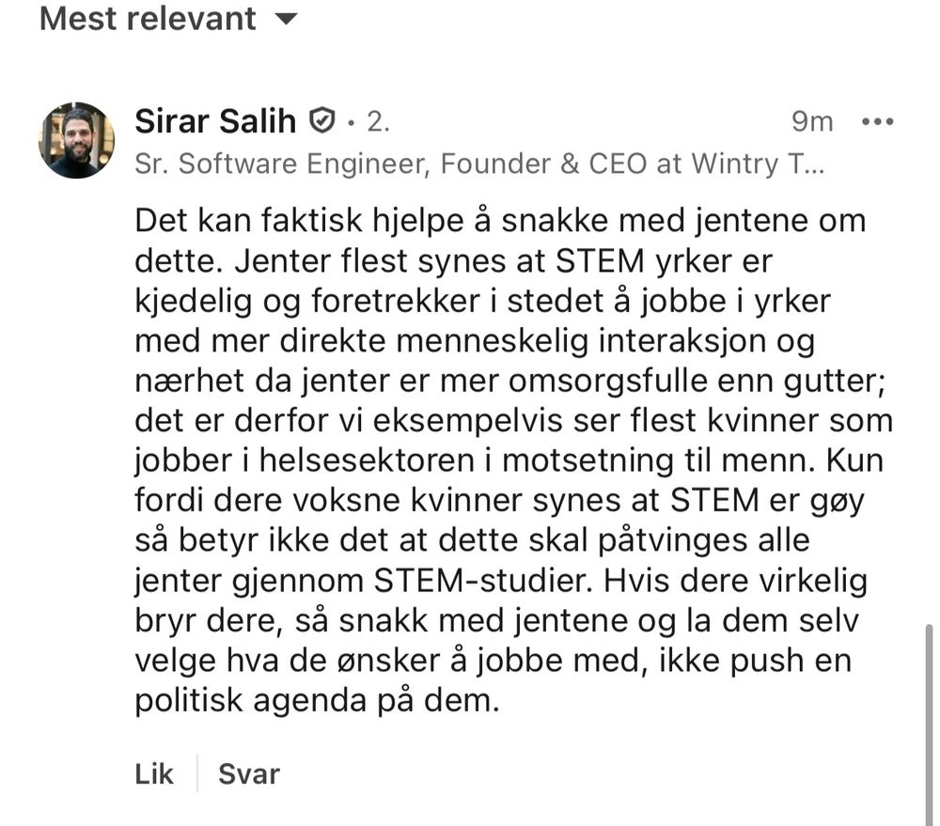
Task: Click the vertical scrollbar on the right edge
Action: [930, 725]
